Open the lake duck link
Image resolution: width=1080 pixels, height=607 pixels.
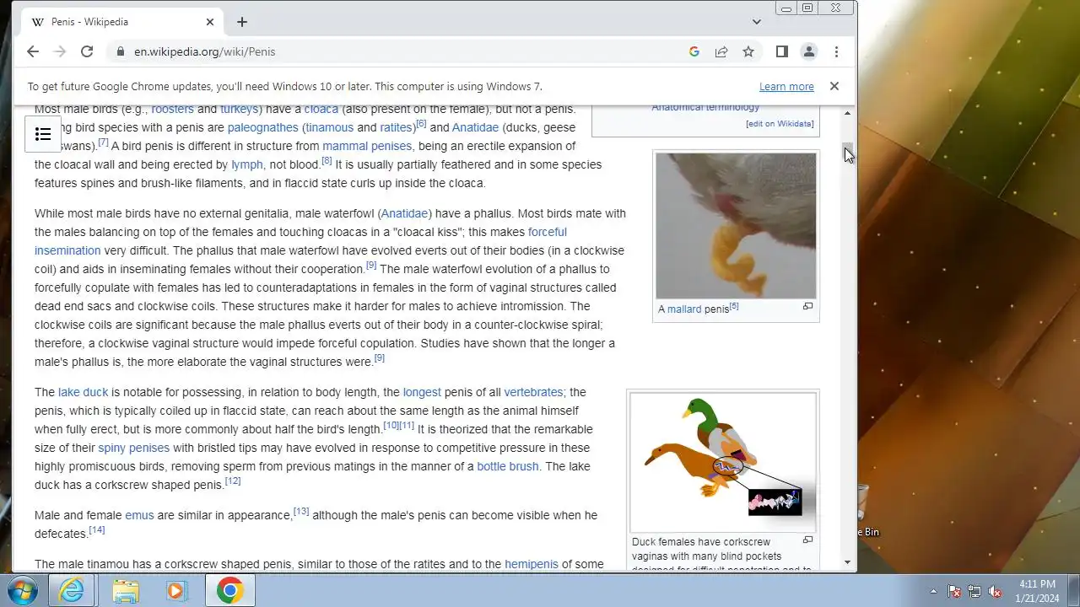(84, 392)
